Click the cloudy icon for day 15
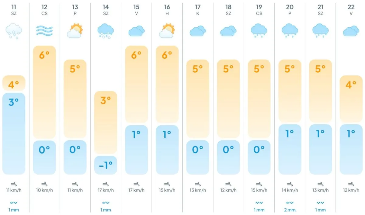Image resolution: width=365 pixels, height=215 pixels. pos(136,31)
